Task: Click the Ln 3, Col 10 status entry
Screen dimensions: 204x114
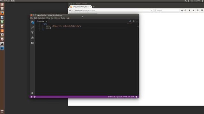Action: 112,97
